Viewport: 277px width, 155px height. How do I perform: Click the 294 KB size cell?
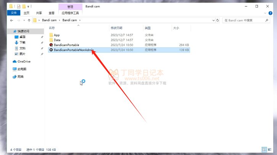(184, 45)
